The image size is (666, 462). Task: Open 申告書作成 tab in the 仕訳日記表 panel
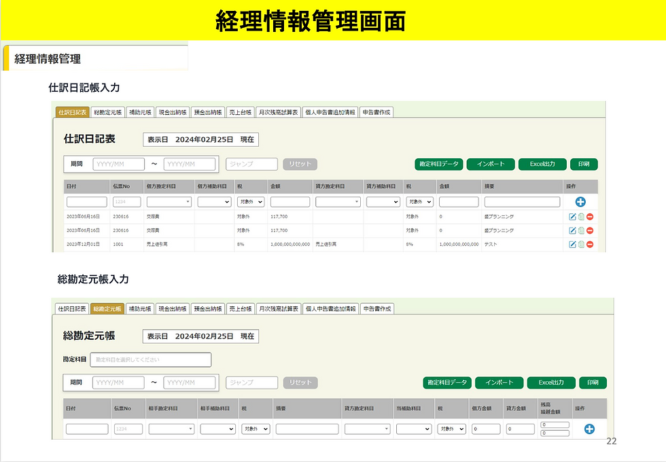pyautogui.click(x=376, y=112)
